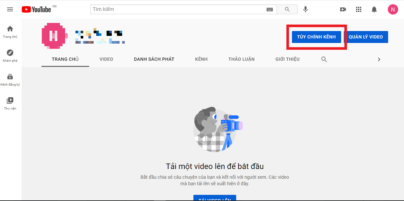Click the TÙY CHỈNH KÊNH button
Screen dimensions: 404x201
[316, 37]
